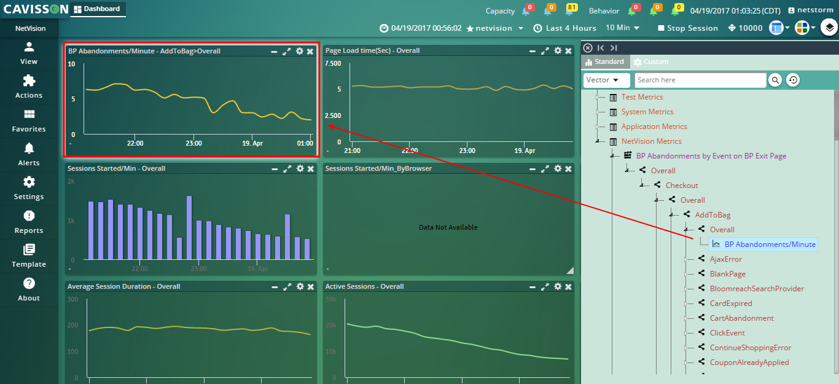Select CardExpired in the tree
Viewport: 839px width, 384px height.
point(731,304)
